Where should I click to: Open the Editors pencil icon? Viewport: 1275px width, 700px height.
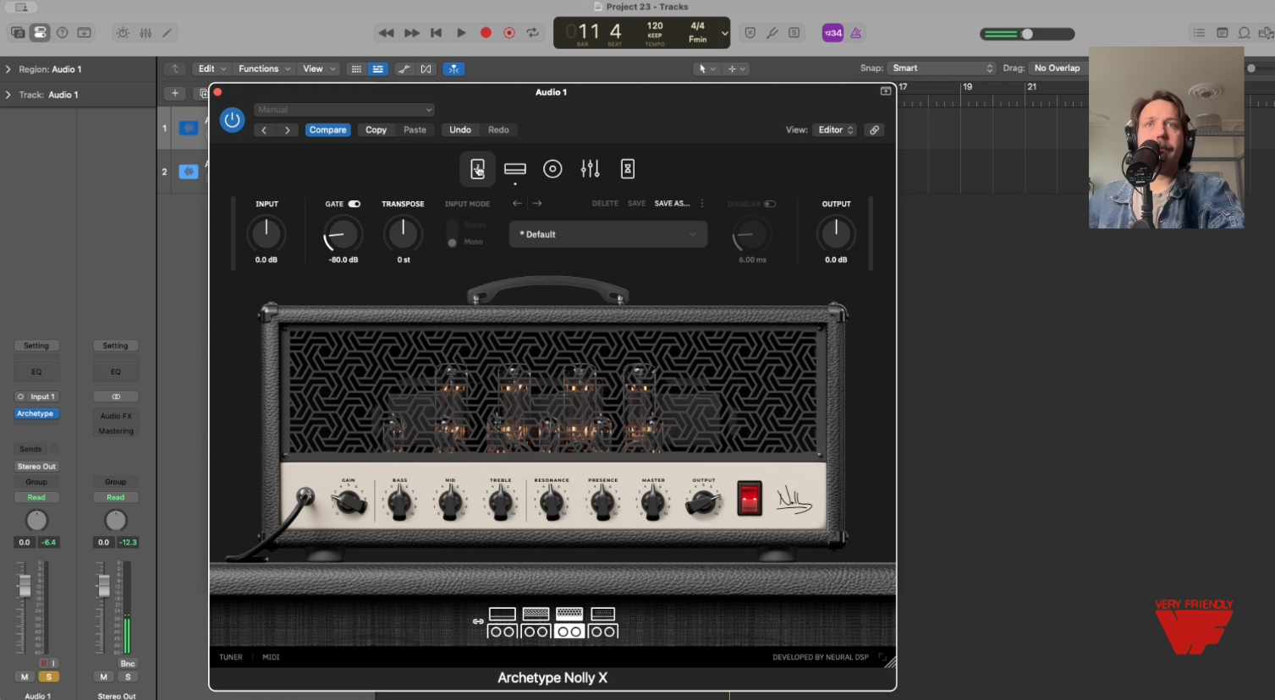click(x=168, y=33)
